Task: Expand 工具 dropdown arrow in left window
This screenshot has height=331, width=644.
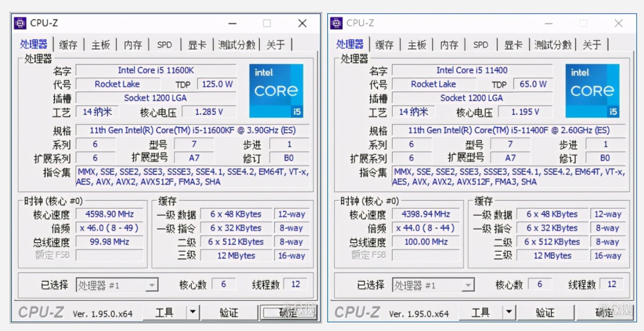Action: click(193, 313)
